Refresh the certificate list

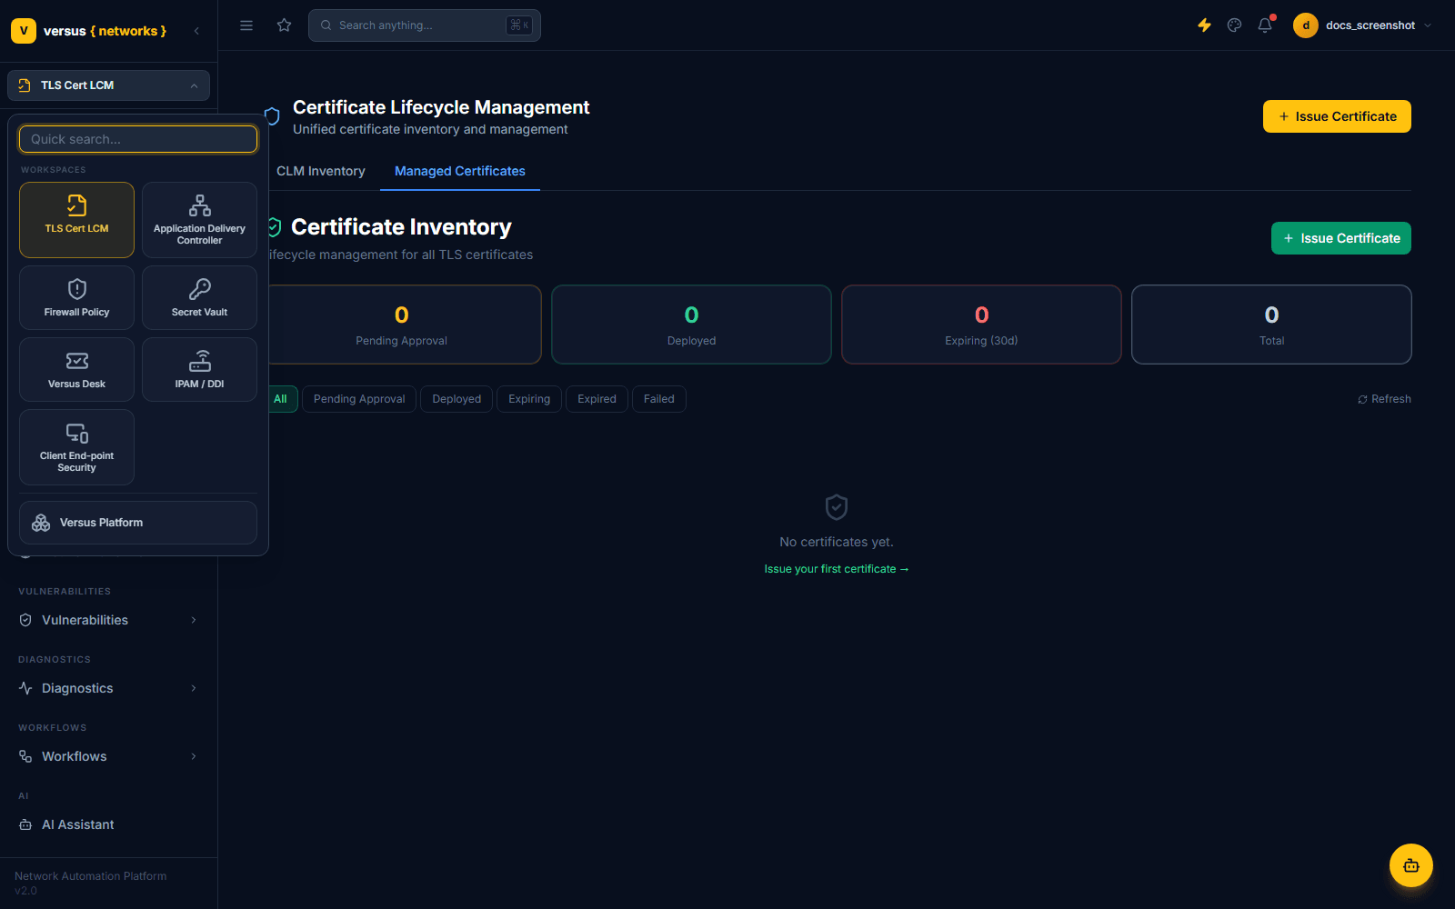pos(1384,399)
